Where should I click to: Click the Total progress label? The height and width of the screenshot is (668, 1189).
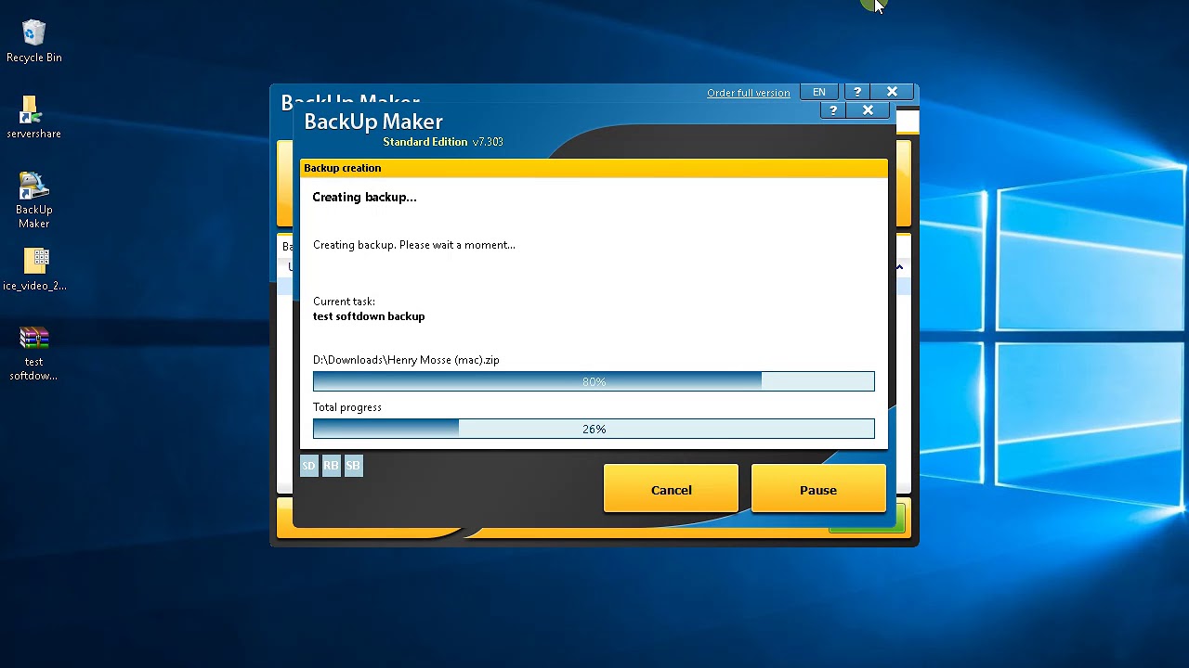tap(347, 407)
